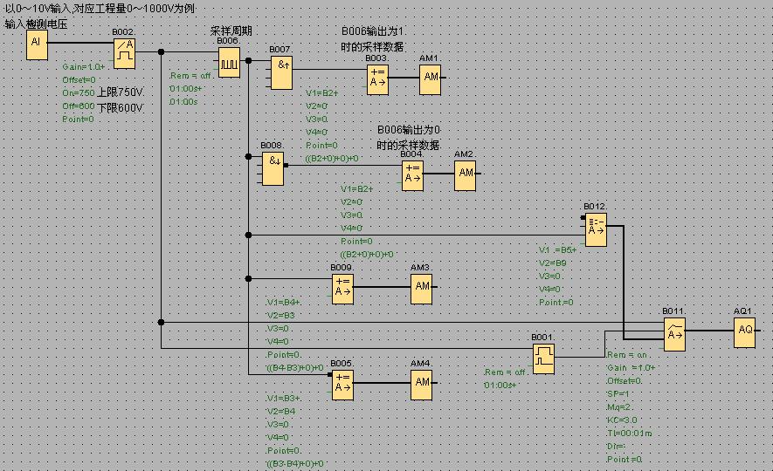
Task: Click the 上限750V annotation
Action: (x=120, y=92)
